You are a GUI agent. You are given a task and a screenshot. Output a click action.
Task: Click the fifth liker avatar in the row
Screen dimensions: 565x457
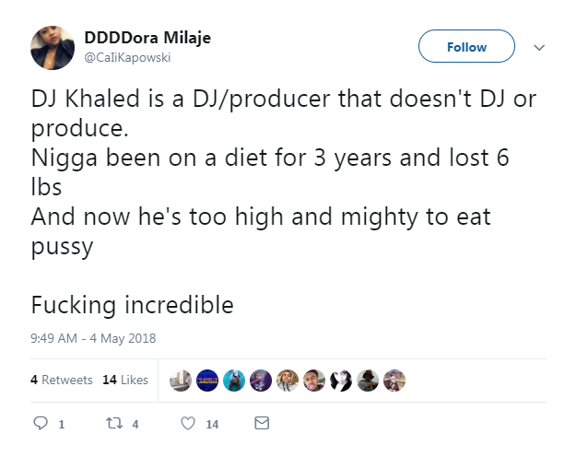(x=288, y=380)
